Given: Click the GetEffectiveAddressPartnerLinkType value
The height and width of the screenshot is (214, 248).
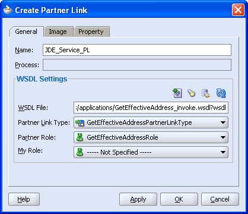Looking at the screenshot, I should click(x=139, y=122).
